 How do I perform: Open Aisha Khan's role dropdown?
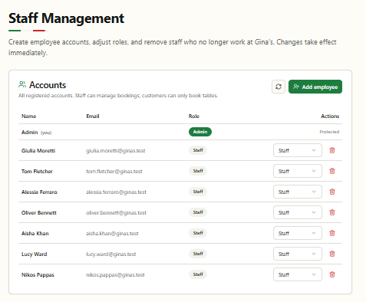pos(298,233)
